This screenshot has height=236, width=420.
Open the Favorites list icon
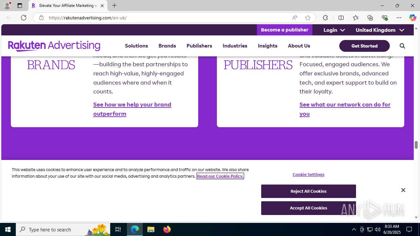coord(356,18)
